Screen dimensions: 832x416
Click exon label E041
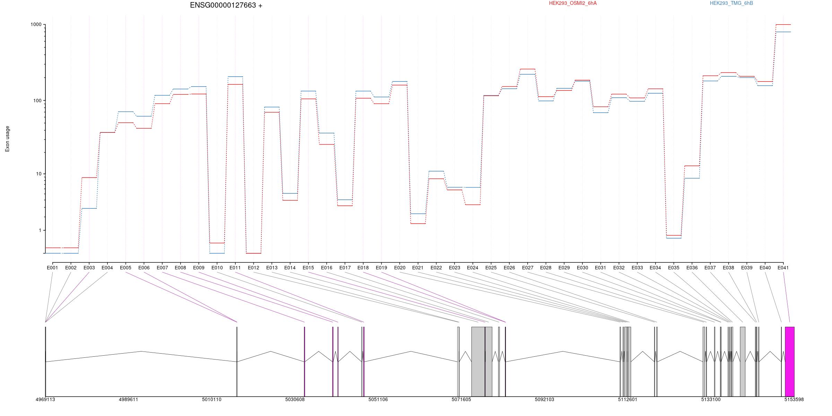(783, 268)
